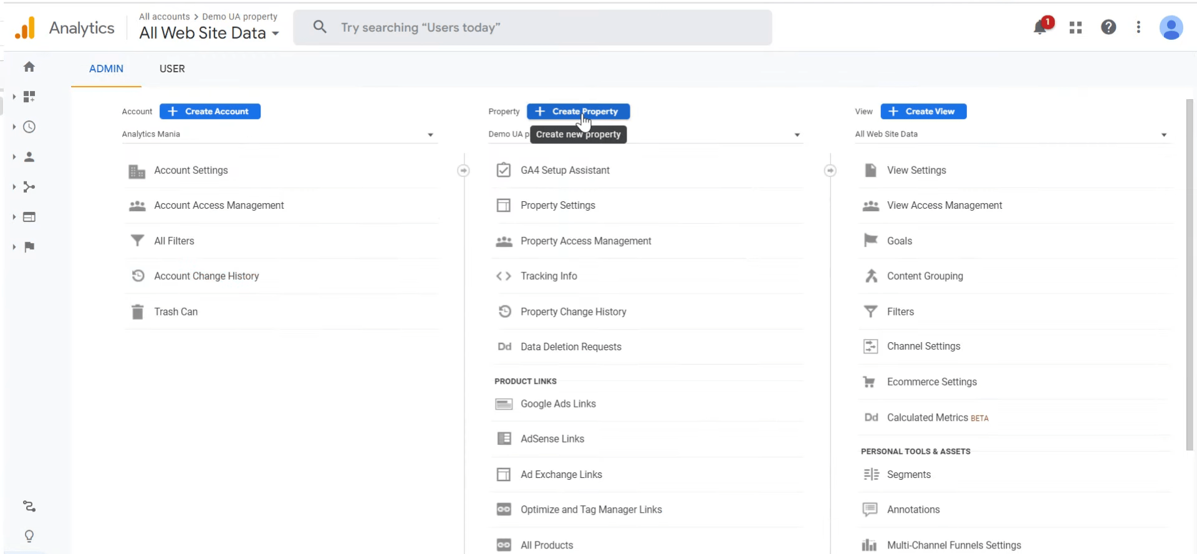Open Discover lightbulb icon in sidebar
1197x554 pixels.
pyautogui.click(x=29, y=536)
